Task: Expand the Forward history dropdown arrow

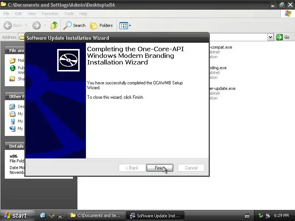Action: pyautogui.click(x=45, y=25)
